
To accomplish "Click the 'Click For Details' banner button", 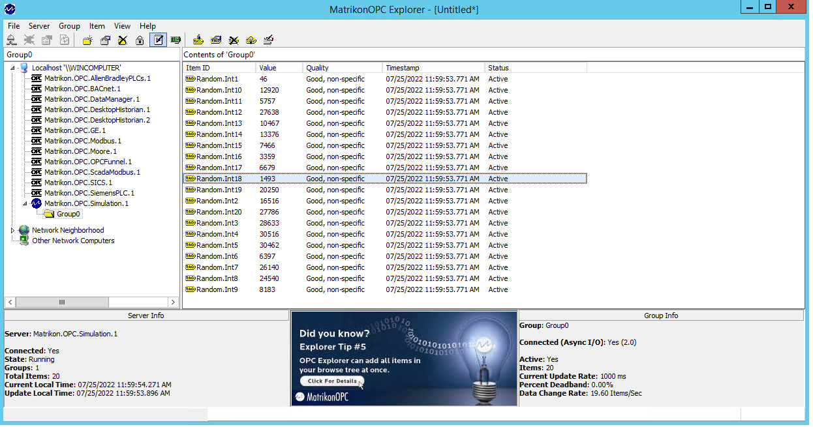I will (x=331, y=381).
